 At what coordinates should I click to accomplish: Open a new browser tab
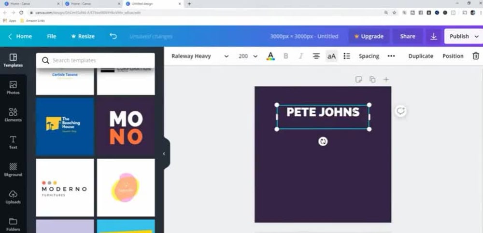point(189,4)
